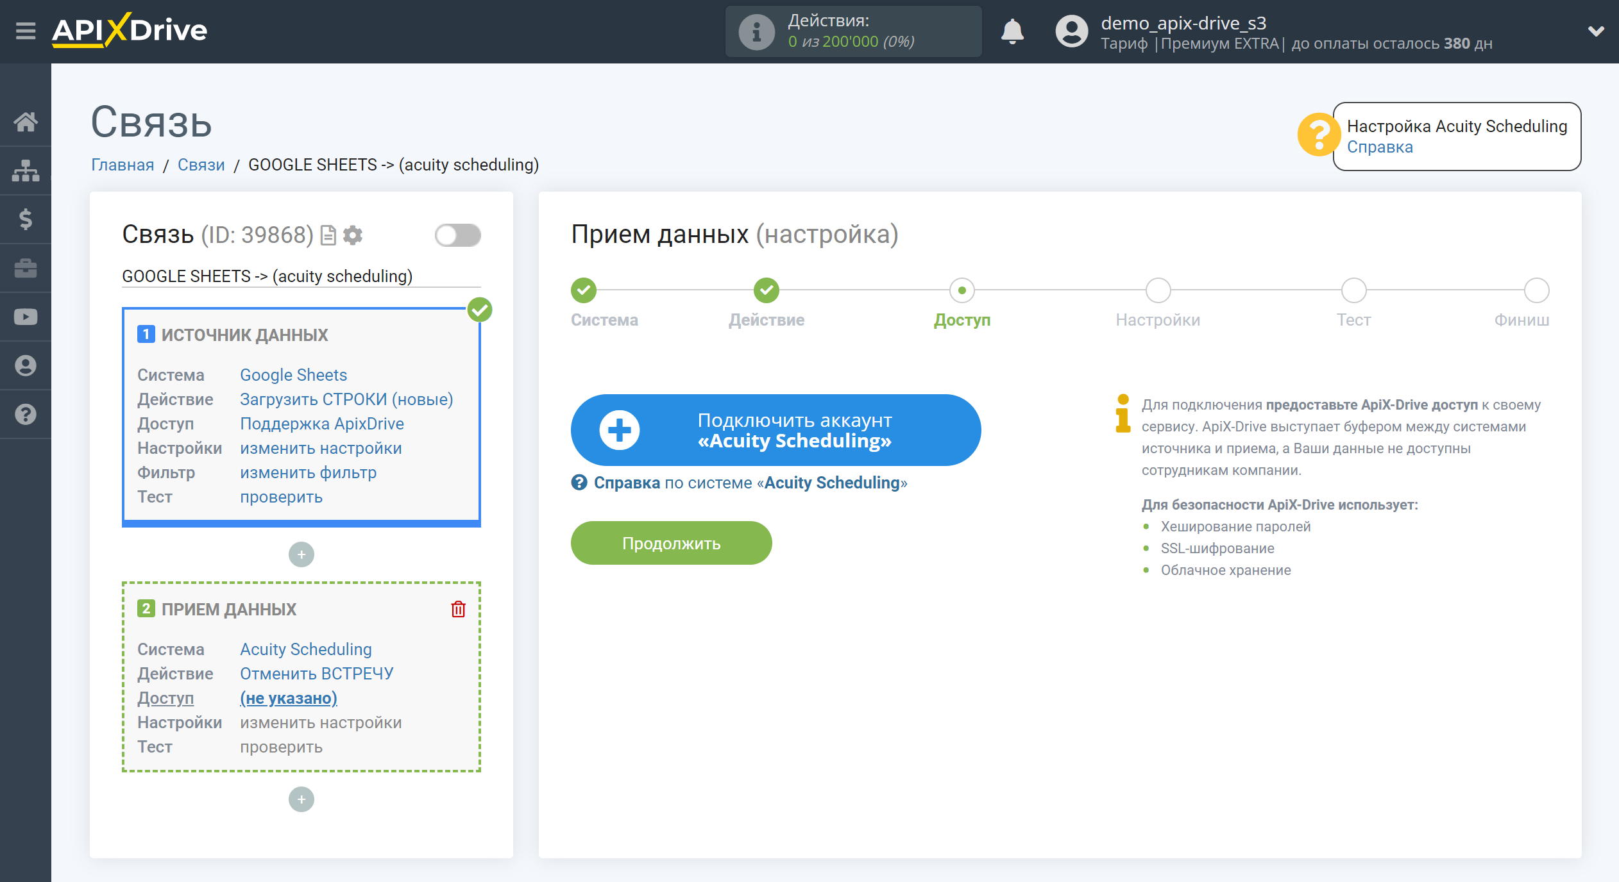Click изменить фильтр link
The image size is (1619, 882).
coord(309,472)
